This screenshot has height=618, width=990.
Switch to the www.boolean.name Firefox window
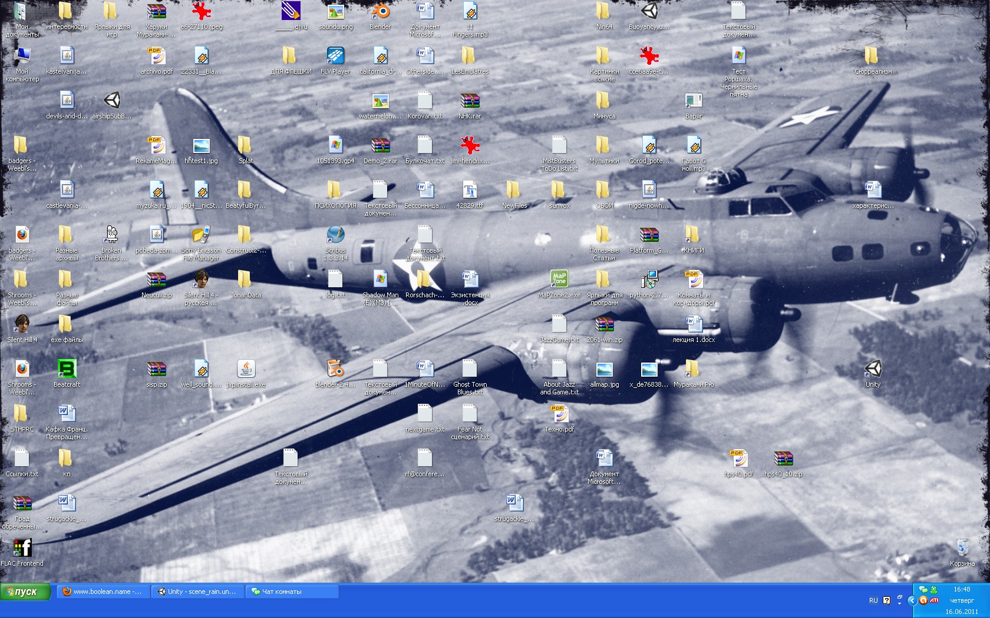[x=103, y=592]
